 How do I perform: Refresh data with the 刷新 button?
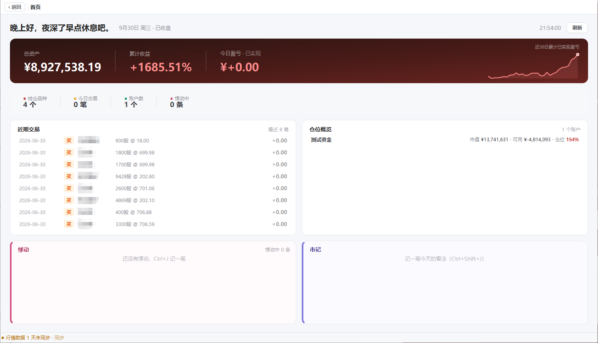(577, 28)
